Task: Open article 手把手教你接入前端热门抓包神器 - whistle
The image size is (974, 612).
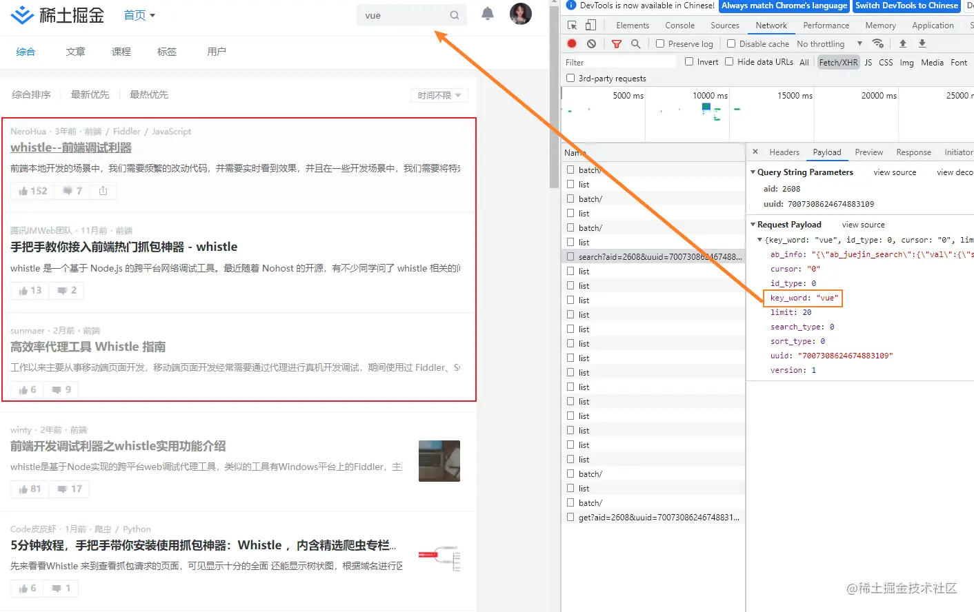Action: pyautogui.click(x=123, y=247)
